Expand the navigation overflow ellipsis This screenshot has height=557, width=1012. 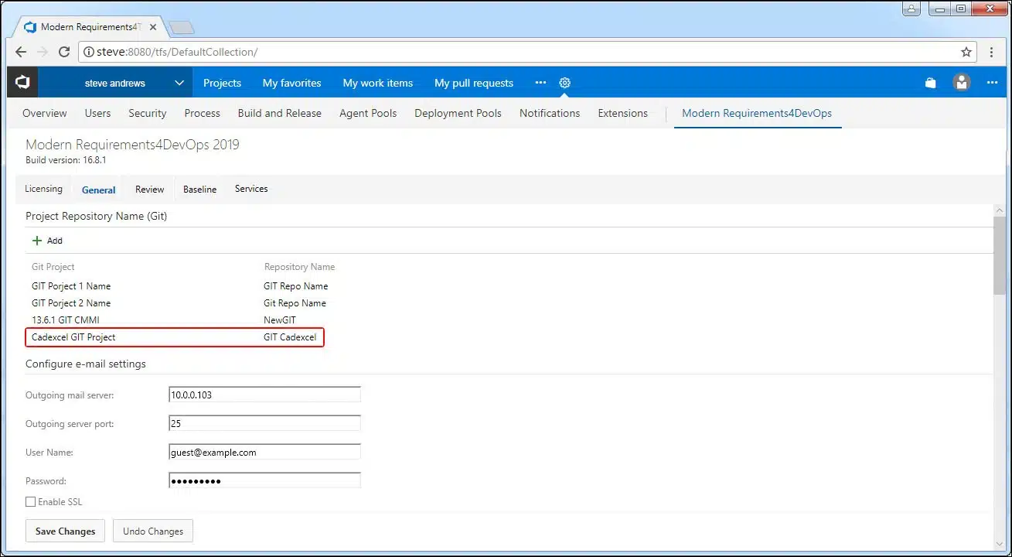pyautogui.click(x=540, y=83)
